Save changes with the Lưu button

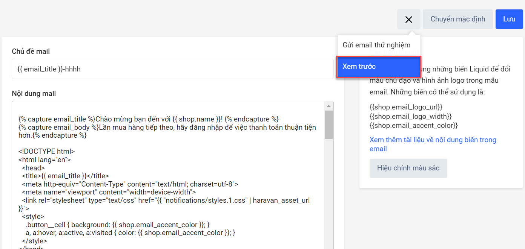(x=509, y=19)
